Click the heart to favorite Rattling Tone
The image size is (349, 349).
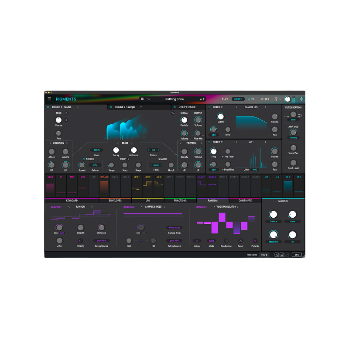[x=148, y=99]
